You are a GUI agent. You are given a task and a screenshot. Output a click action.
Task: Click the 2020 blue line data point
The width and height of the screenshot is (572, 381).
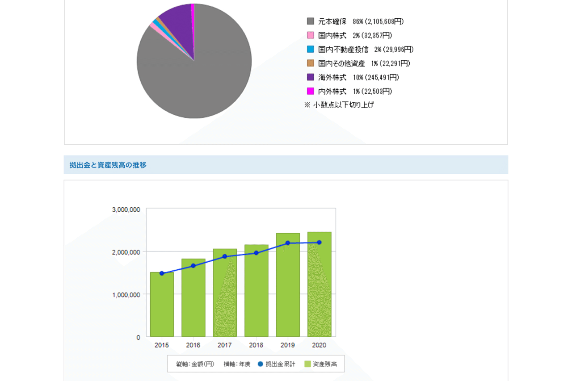[319, 243]
